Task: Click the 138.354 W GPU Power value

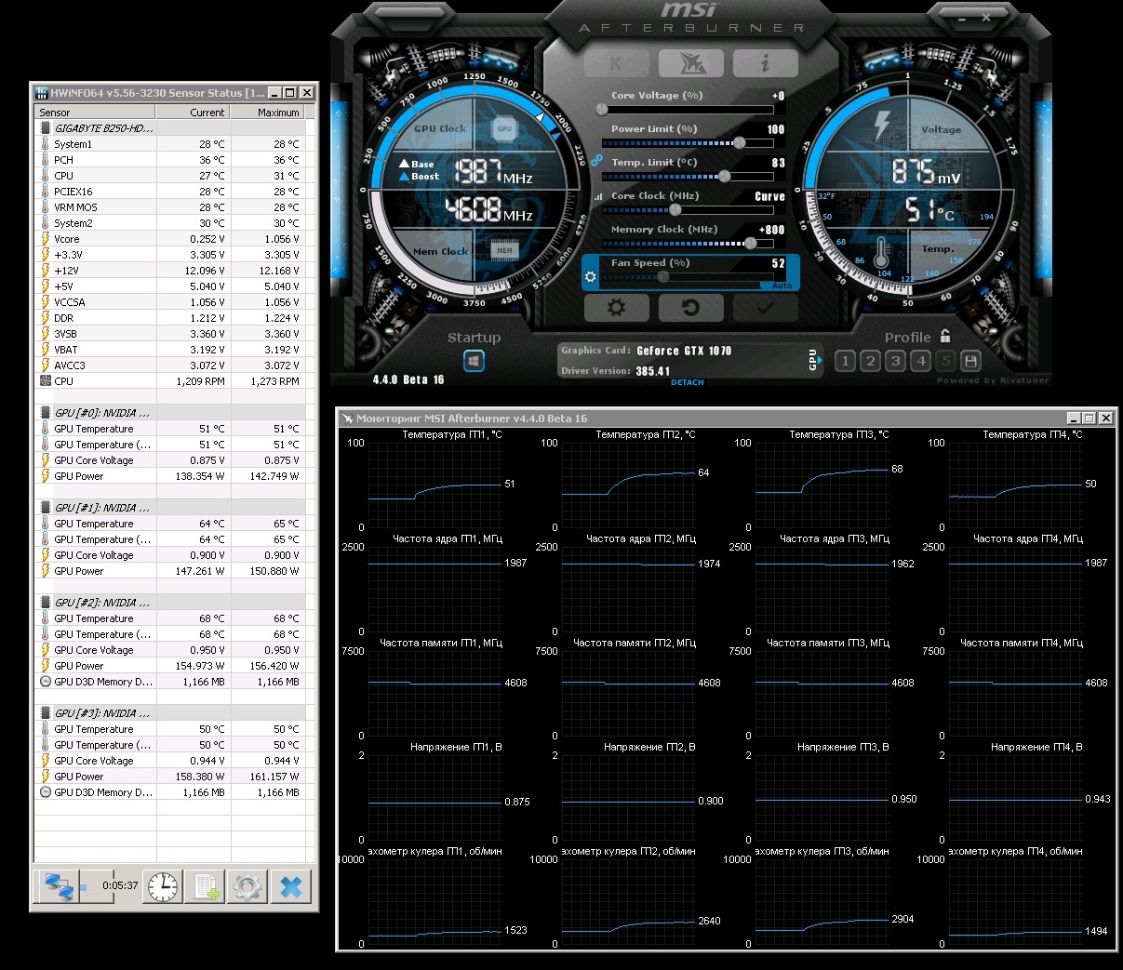Action: 201,476
